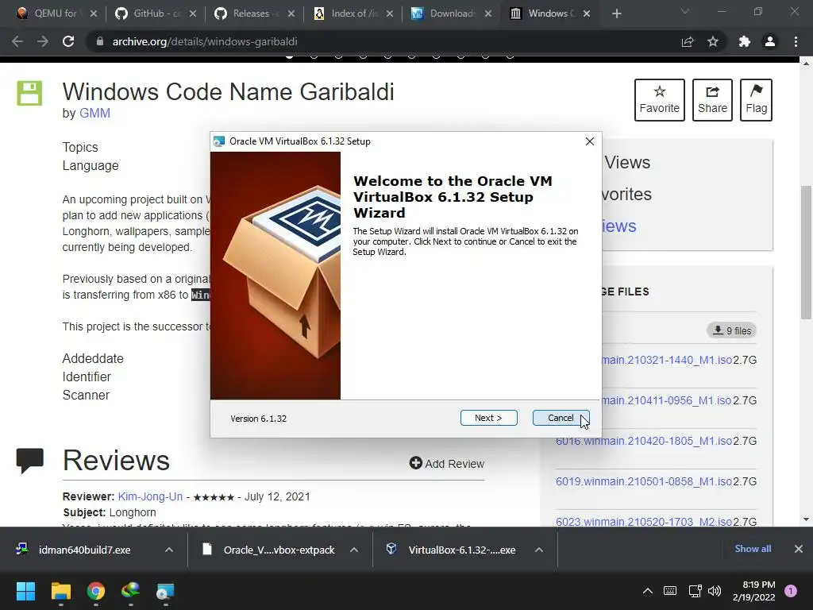Viewport: 813px width, 610px height.
Task: Open the notification count badge
Action: [x=791, y=591]
